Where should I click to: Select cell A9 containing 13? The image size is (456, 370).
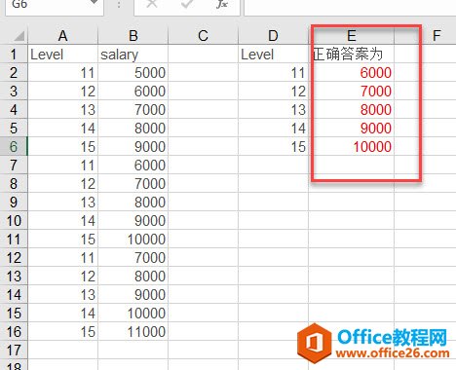(63, 202)
